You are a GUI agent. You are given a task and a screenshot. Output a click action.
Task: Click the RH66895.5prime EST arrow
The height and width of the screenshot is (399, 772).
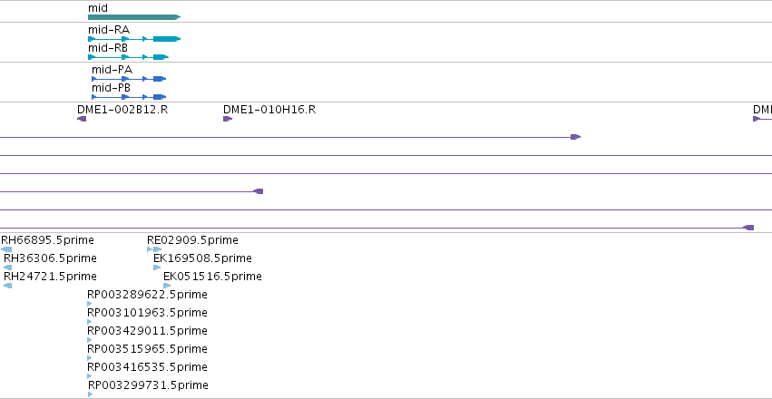pyautogui.click(x=6, y=249)
